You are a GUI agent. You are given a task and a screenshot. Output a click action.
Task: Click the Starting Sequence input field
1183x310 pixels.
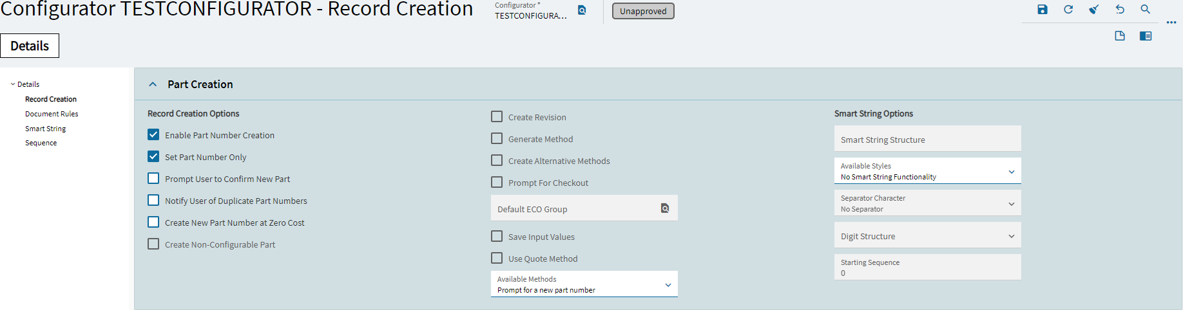click(928, 268)
